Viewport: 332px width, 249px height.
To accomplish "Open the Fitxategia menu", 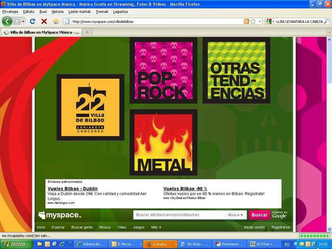I will point(10,11).
